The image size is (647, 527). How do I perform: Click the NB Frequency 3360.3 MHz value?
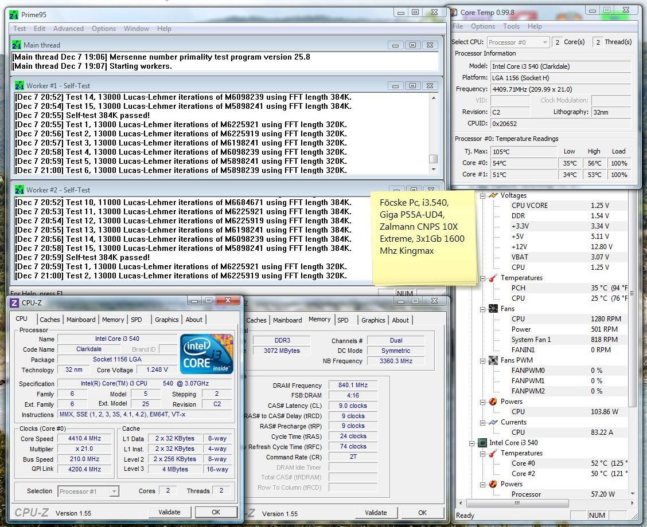[396, 361]
